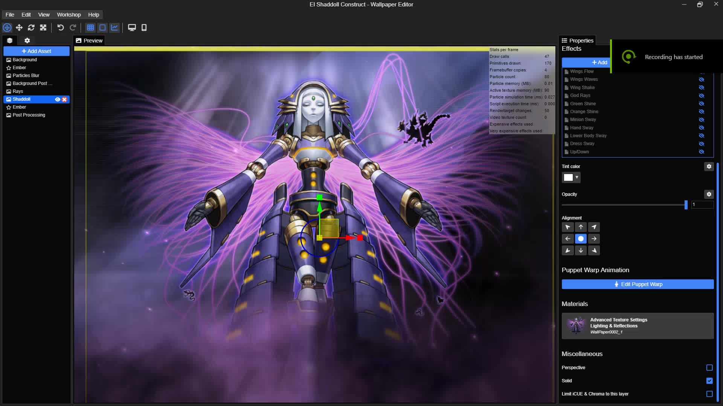This screenshot has width=723, height=406.
Task: Select the rotate tool icon
Action: (x=31, y=27)
